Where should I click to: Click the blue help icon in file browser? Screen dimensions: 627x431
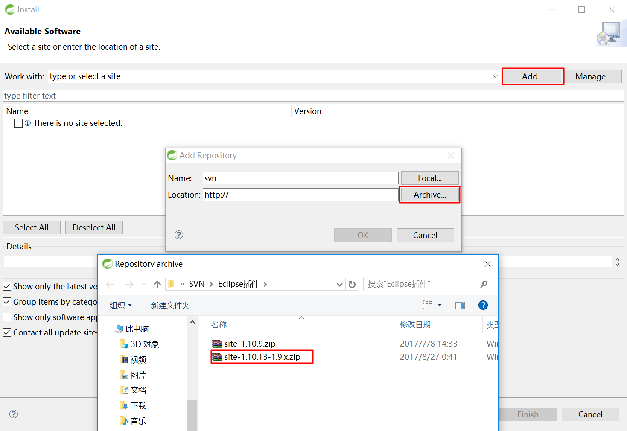[483, 305]
